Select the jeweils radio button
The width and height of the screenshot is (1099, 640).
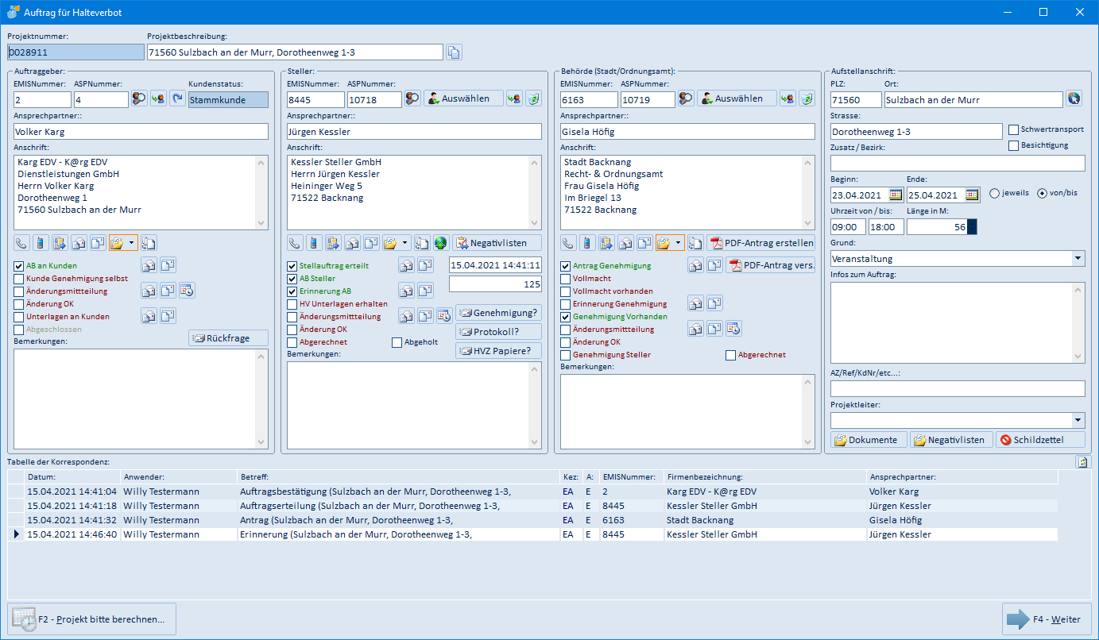coord(995,193)
